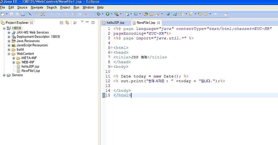The width and height of the screenshot is (278, 145).
Task: Click the Date today code on line 11
Action: [x=151, y=76]
